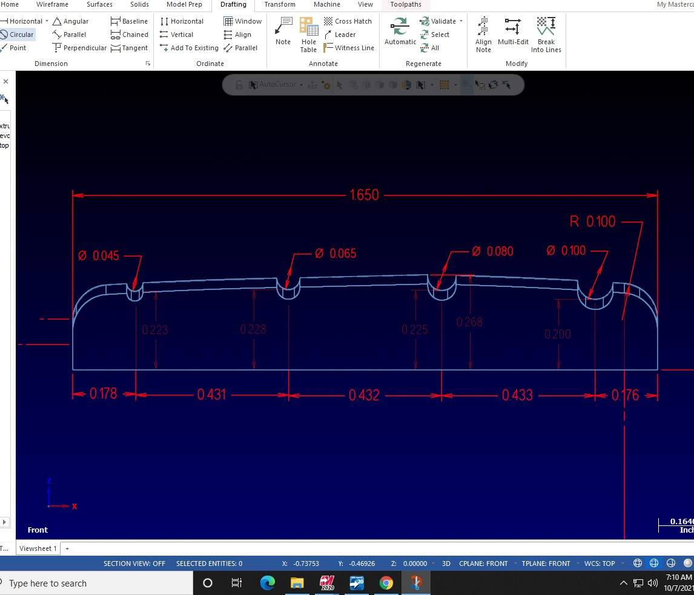Pick the Tangent dimension tool
This screenshot has width=694, height=595.
tap(129, 48)
